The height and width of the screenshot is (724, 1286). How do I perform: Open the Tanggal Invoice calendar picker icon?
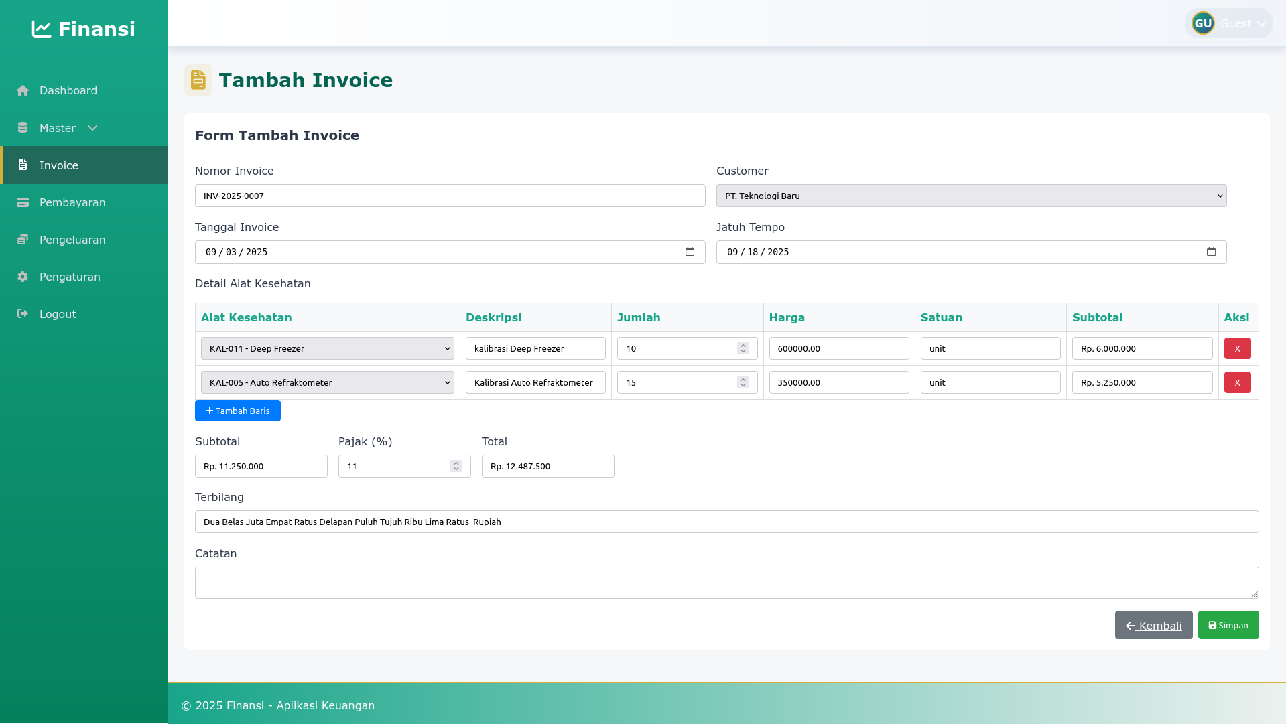[690, 252]
